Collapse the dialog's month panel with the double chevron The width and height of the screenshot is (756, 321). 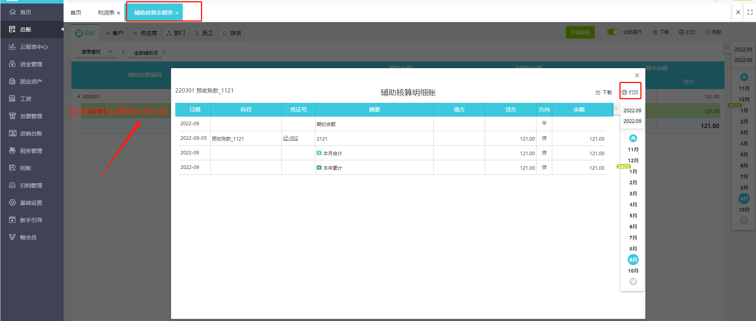[x=616, y=109]
